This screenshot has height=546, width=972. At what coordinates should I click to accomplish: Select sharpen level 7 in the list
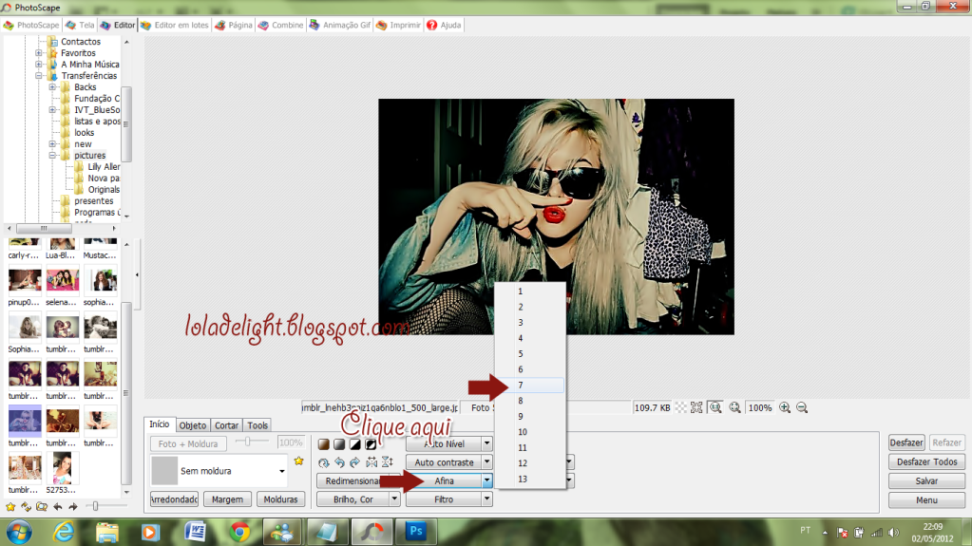coord(530,385)
